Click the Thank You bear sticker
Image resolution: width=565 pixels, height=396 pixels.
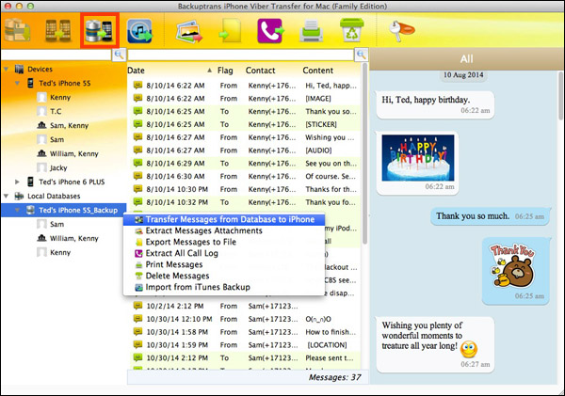click(512, 266)
